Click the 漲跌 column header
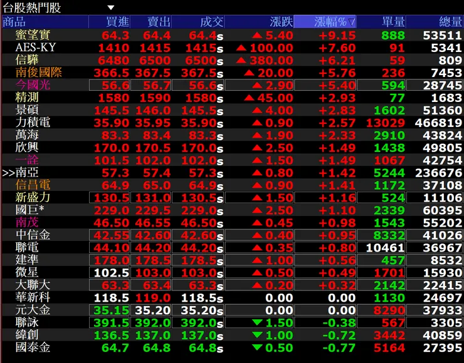464x363 pixels. 259,21
